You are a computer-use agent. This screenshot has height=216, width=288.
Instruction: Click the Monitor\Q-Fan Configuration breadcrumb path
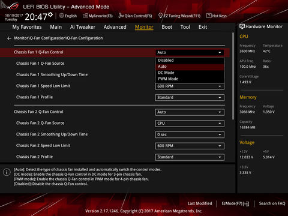point(58,38)
